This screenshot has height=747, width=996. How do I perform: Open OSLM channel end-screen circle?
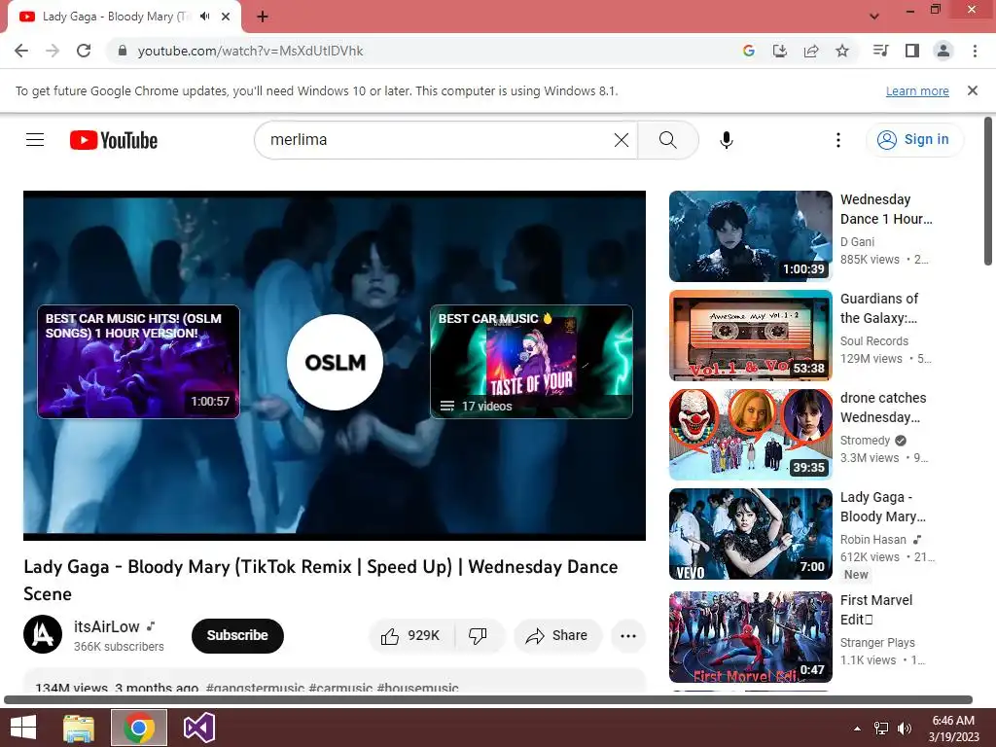point(335,362)
